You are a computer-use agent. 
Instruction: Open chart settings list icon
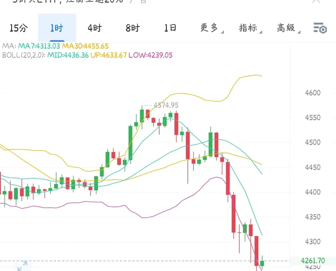(x=320, y=28)
